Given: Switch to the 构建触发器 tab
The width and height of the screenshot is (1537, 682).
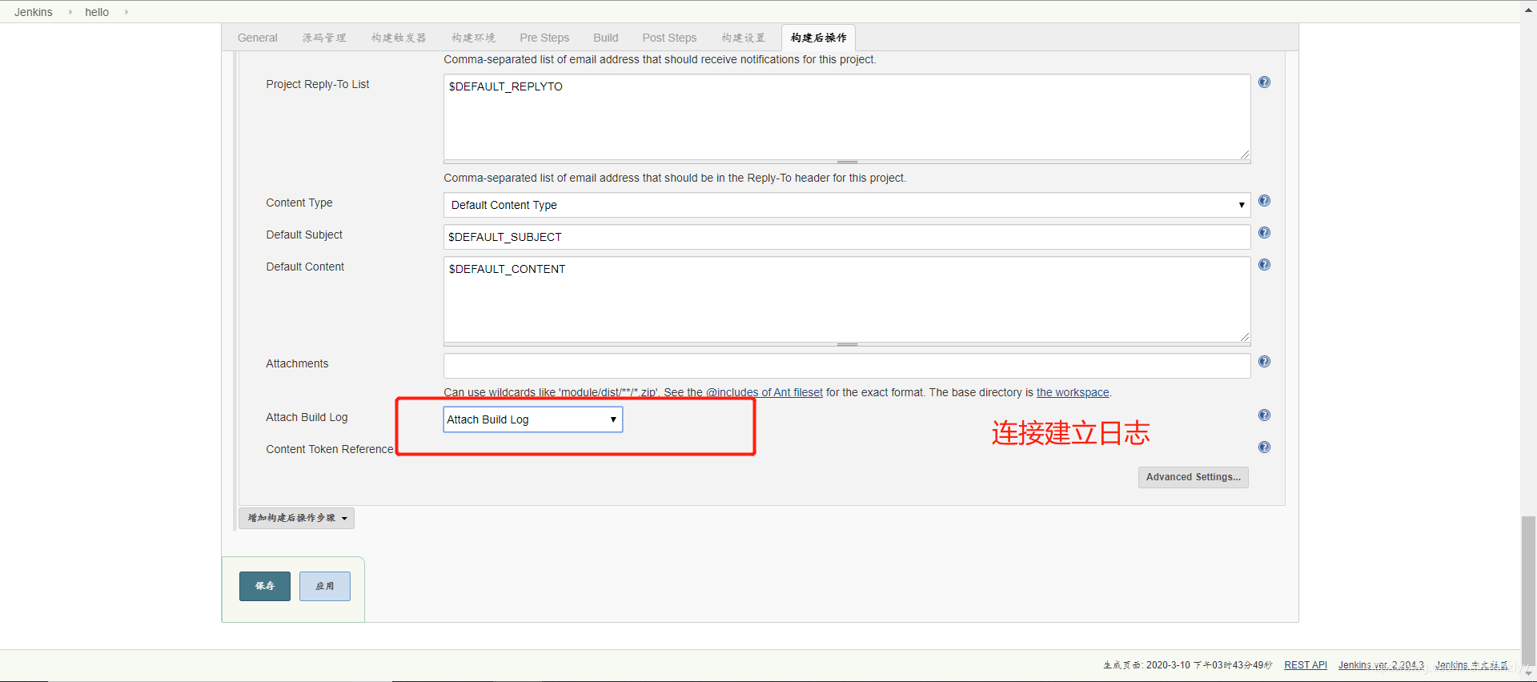Looking at the screenshot, I should 399,38.
